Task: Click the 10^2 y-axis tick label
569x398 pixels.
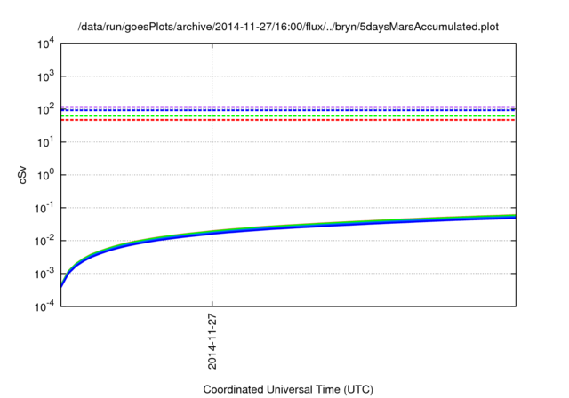Action: [x=45, y=109]
